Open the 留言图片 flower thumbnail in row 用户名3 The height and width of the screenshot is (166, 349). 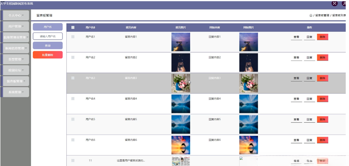(181, 83)
